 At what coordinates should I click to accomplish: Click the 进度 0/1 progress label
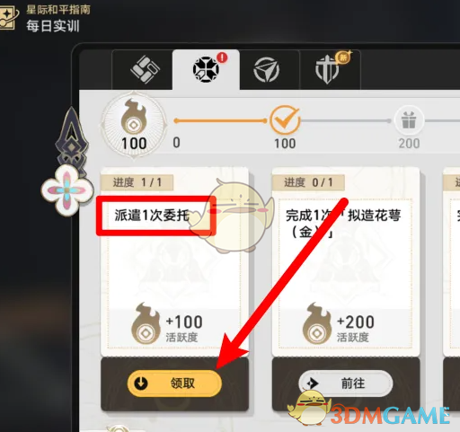pyautogui.click(x=308, y=182)
